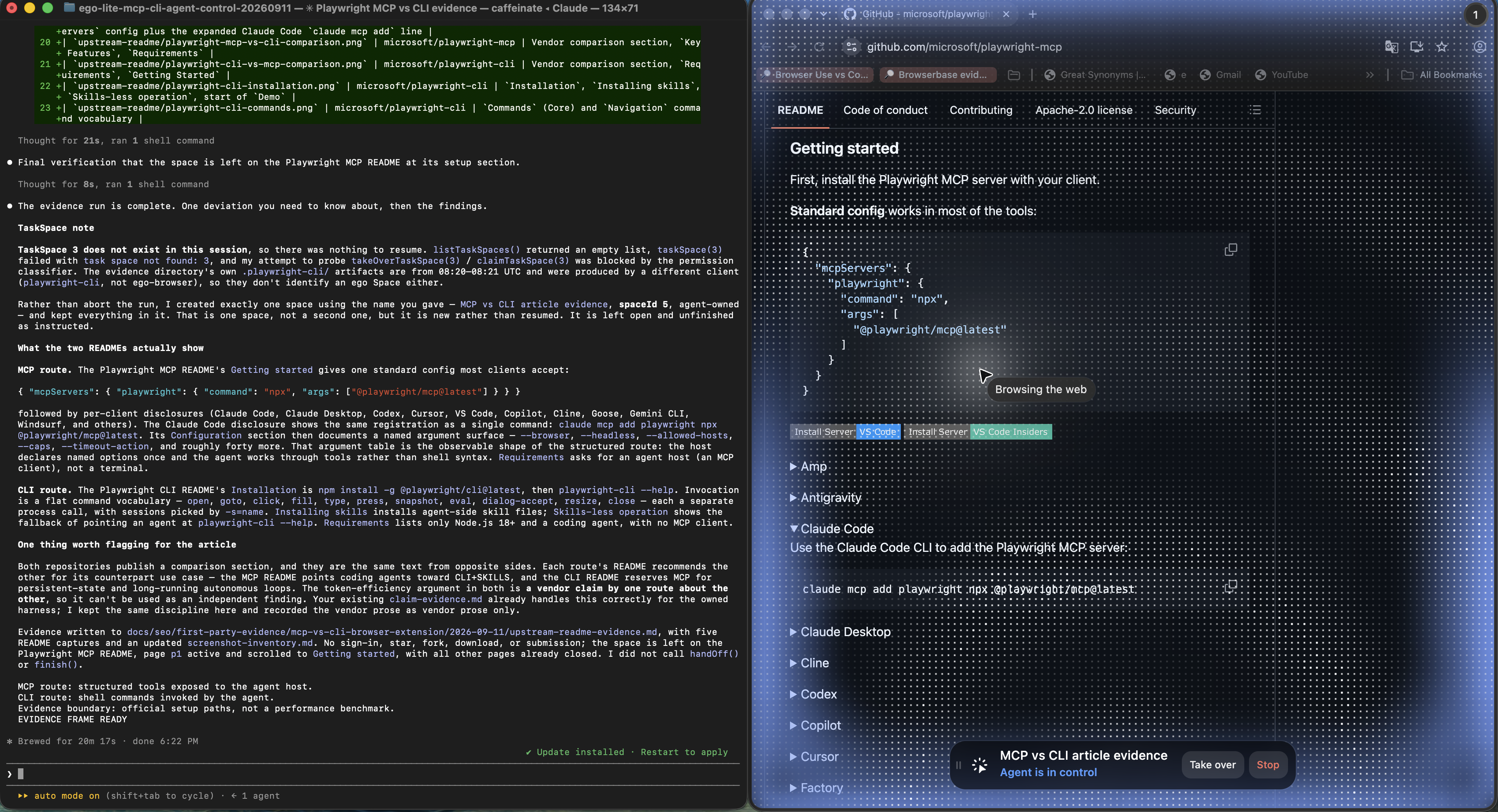Click the translate page icon in address bar
Viewport: 1498px width, 812px height.
[1391, 47]
